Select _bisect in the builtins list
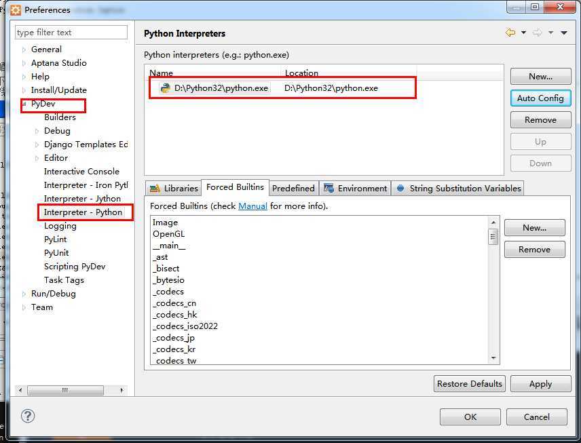 (166, 269)
